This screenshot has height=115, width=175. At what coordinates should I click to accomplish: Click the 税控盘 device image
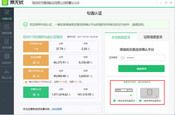[150, 93]
